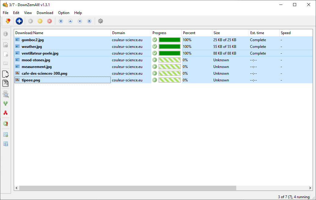Image resolution: width=316 pixels, height=200 pixels.
Task: Sort by the Download/Name column header
Action: pyautogui.click(x=62, y=33)
